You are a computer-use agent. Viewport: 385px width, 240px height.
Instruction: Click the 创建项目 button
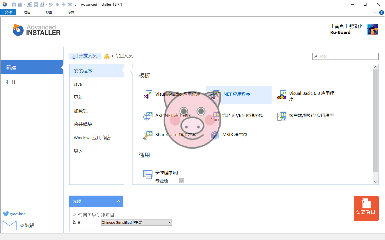point(366,208)
